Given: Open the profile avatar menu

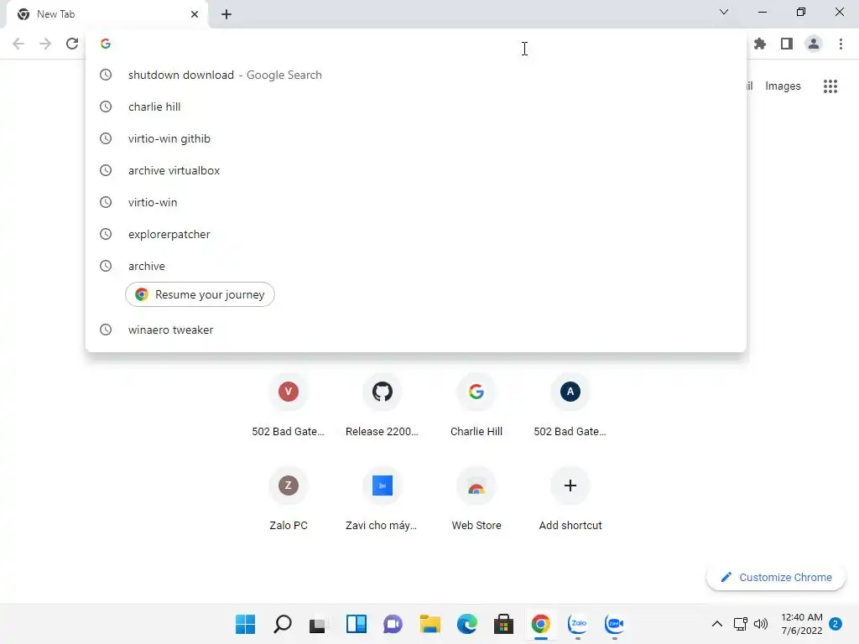Looking at the screenshot, I should [814, 44].
